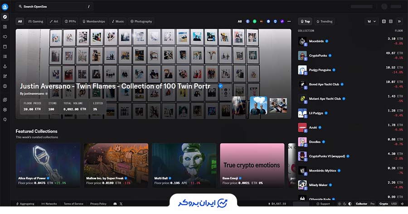Select the Gaming category tab
408x214 pixels.
click(36, 21)
